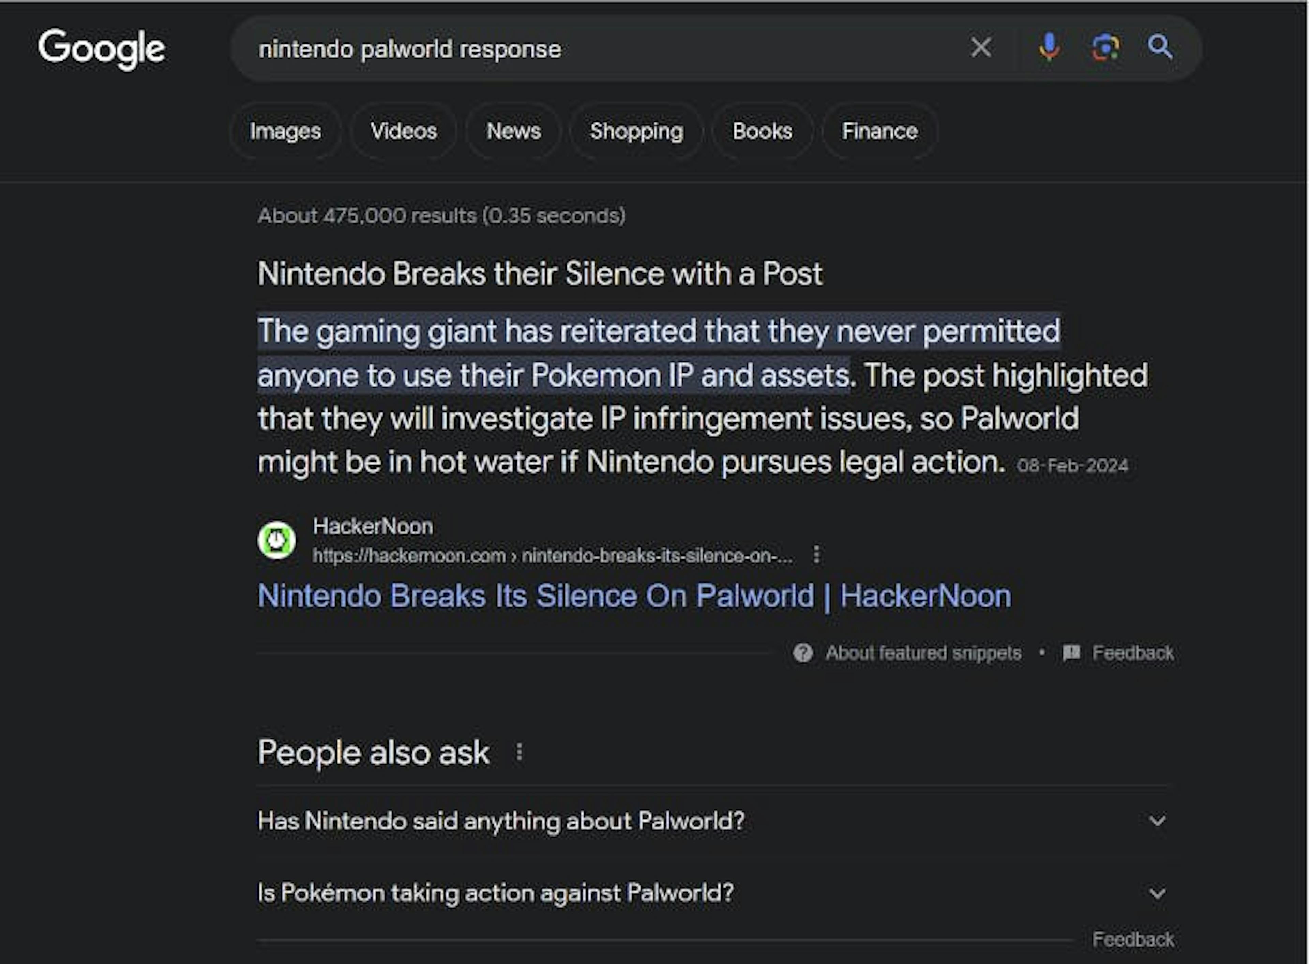Clear the search query with the X icon
Viewport: 1309px width, 964px height.
point(980,48)
